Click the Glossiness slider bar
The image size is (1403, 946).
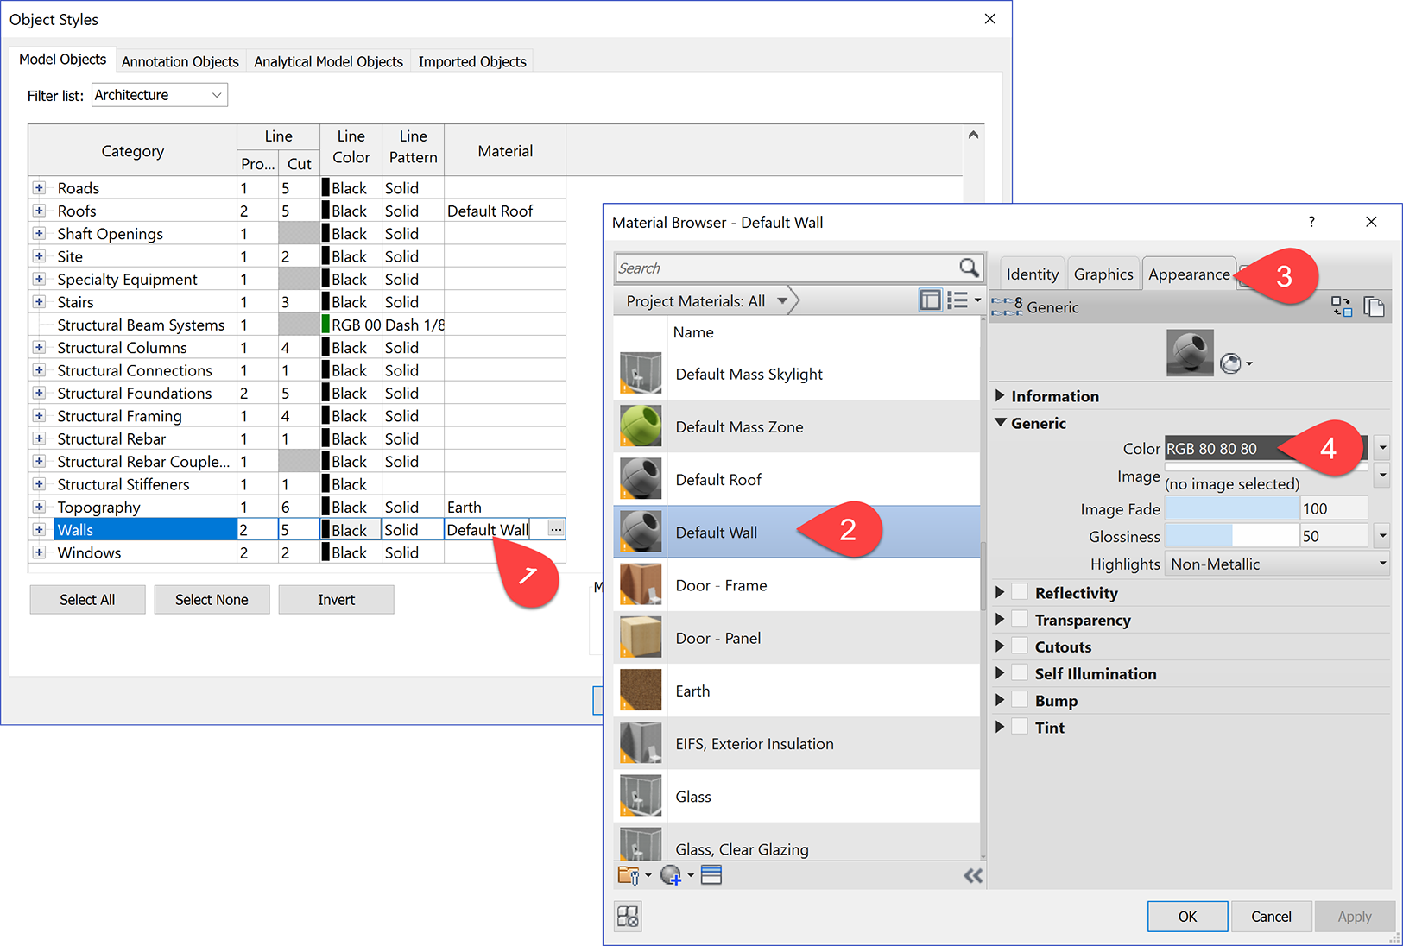pos(1231,536)
